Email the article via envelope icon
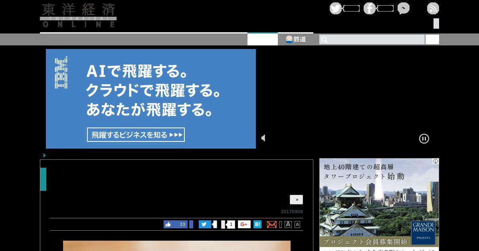Screen dimensions: 479x251 click(272, 224)
